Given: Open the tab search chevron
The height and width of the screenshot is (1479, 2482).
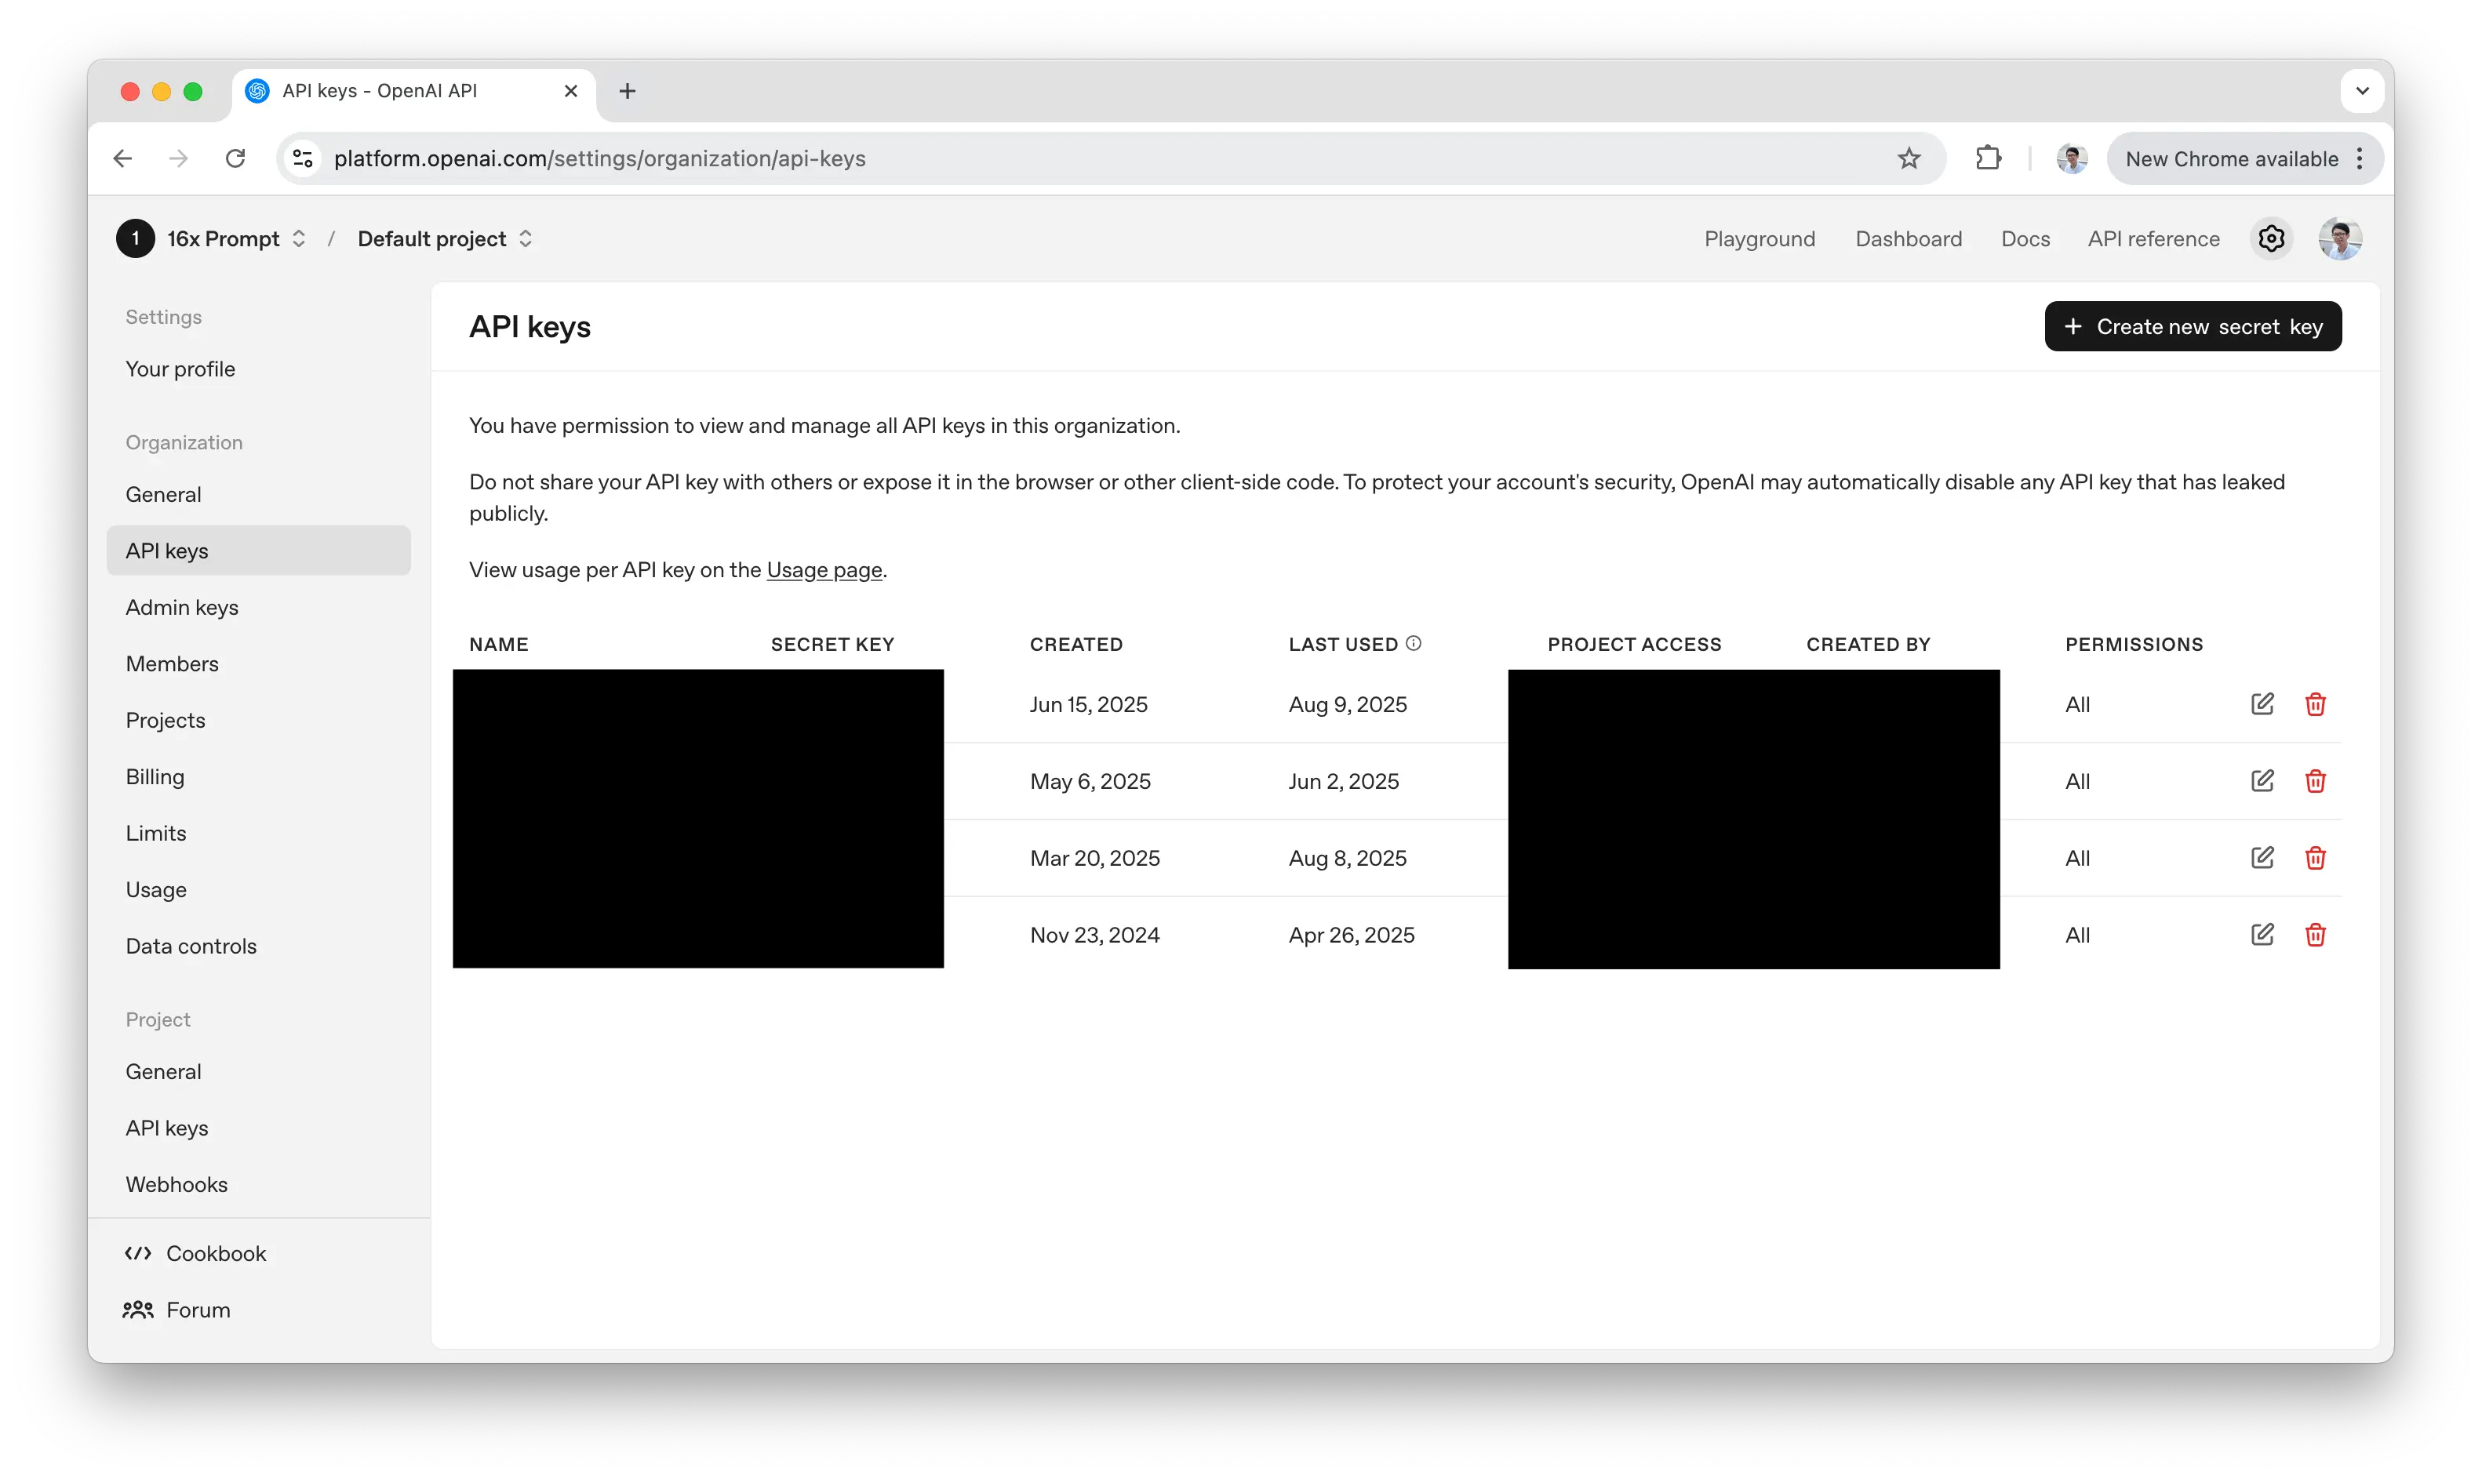Looking at the screenshot, I should (x=2361, y=92).
